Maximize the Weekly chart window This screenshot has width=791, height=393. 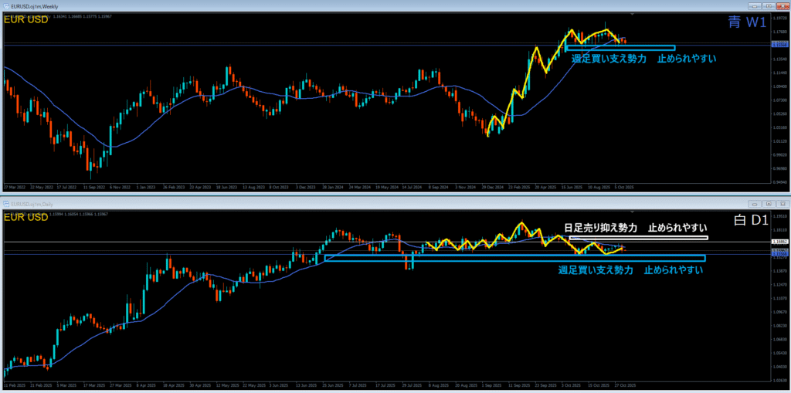point(767,6)
